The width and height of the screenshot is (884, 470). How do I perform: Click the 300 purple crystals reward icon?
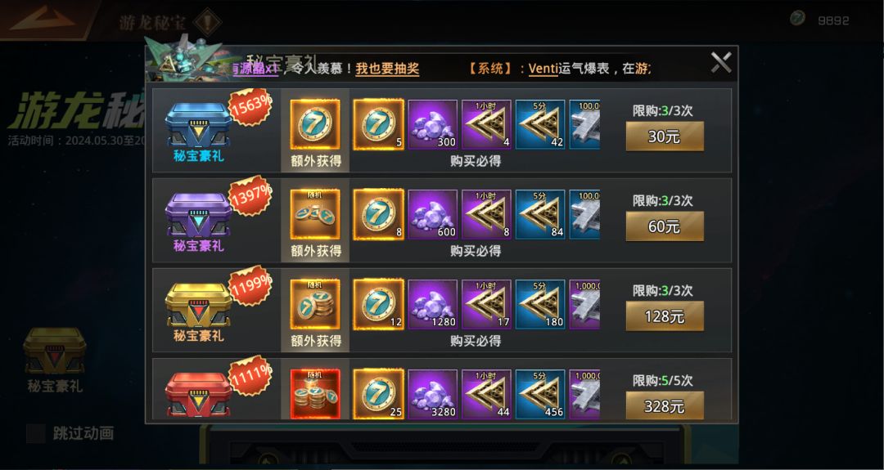coord(432,124)
